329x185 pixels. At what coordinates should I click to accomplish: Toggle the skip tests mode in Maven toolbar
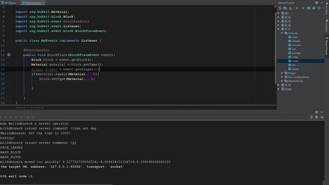click(x=314, y=8)
